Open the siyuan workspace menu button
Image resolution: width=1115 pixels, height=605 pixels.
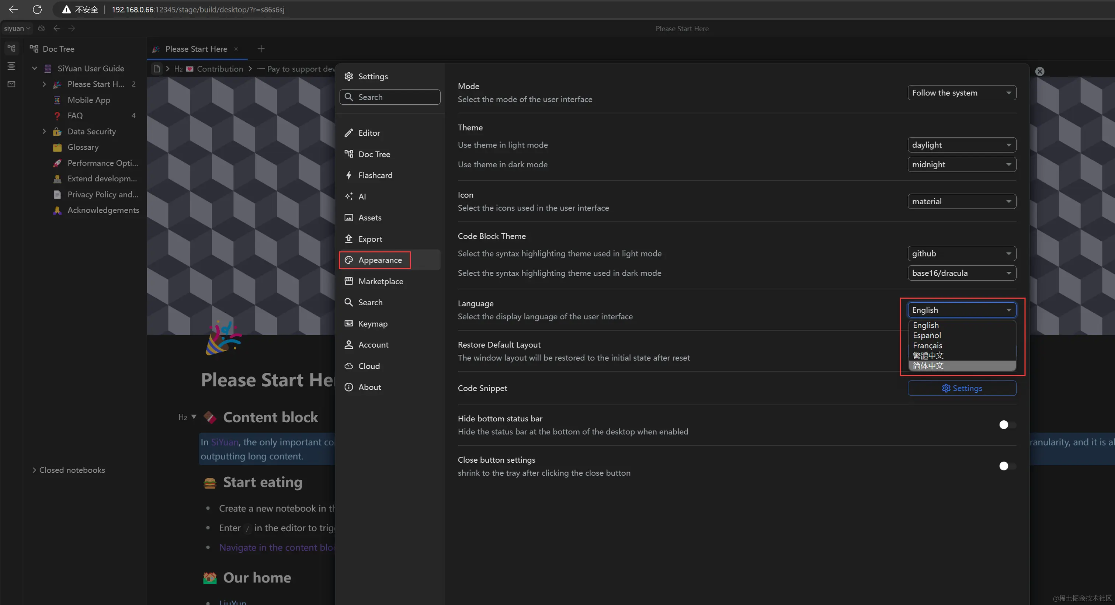point(17,28)
